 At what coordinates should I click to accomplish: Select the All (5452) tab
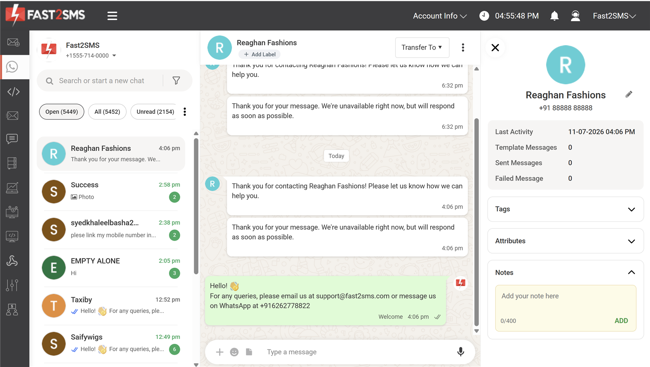pyautogui.click(x=107, y=112)
